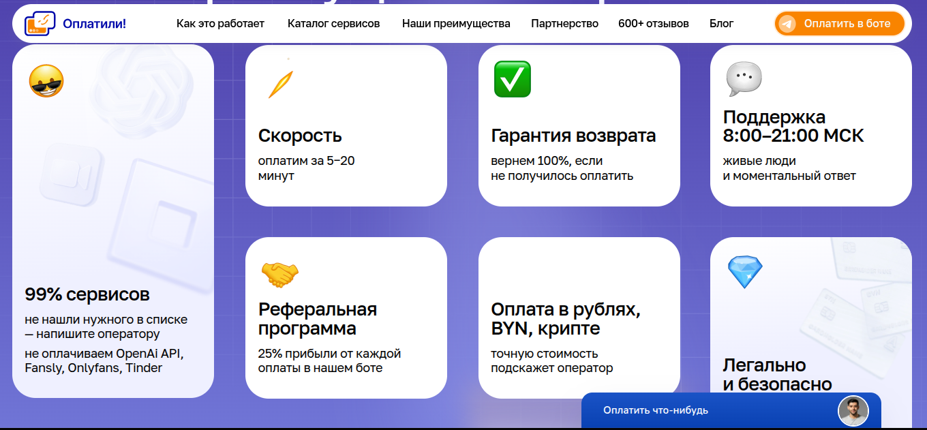Click the sunglasses emoji icon

[x=46, y=81]
